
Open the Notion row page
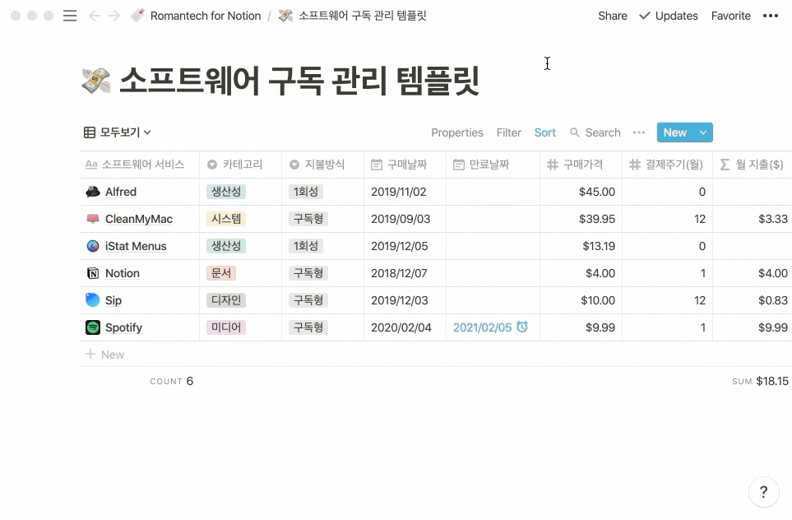point(123,273)
